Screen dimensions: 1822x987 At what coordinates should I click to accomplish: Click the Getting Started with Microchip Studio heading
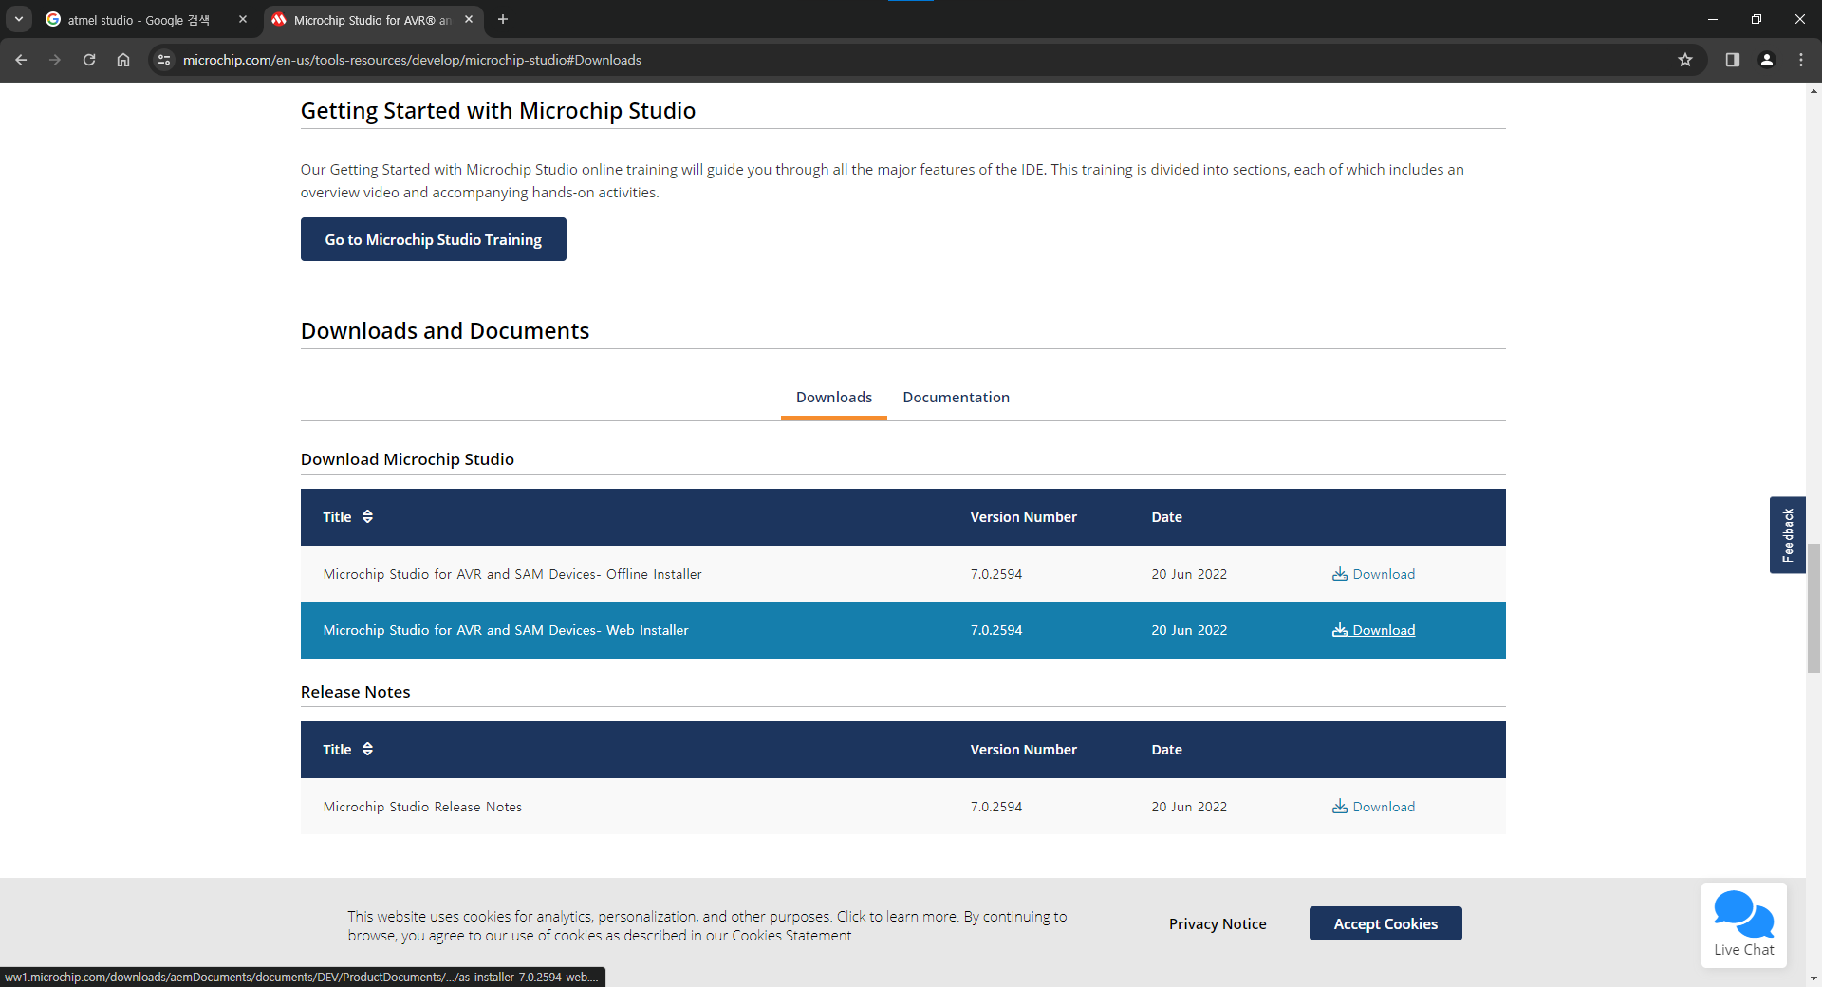point(498,111)
